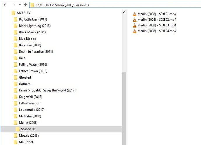The height and width of the screenshot is (145, 201).
Task: Select file Merlin (2008) - S03E04.mp4
Action: pos(157,31)
